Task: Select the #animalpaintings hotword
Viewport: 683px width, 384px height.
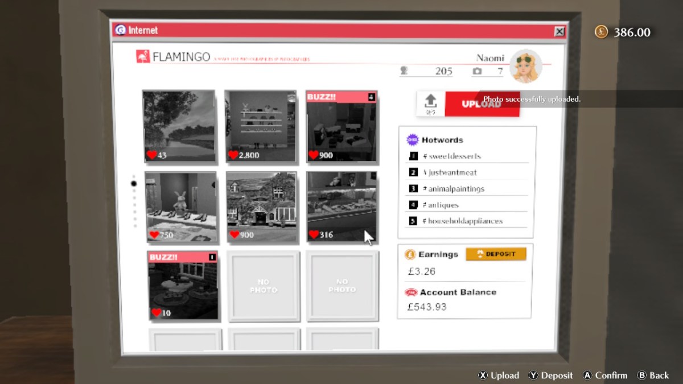Action: (455, 189)
